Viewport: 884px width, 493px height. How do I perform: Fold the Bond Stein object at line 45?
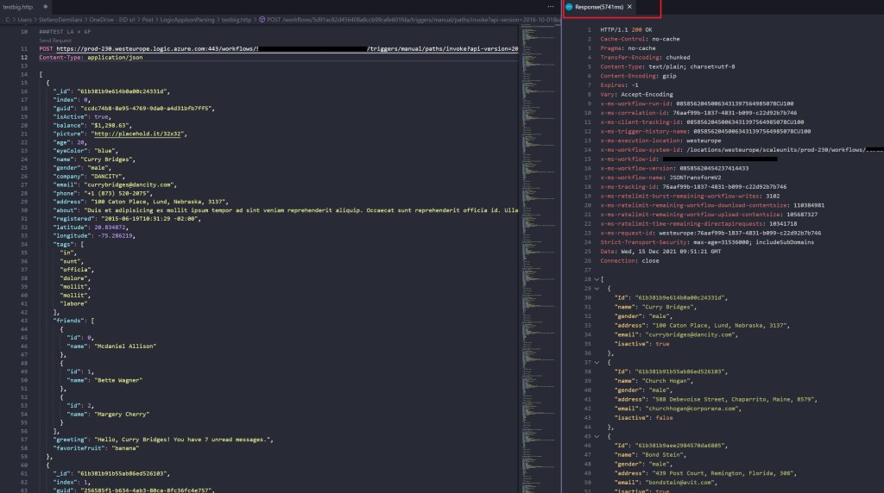597,435
